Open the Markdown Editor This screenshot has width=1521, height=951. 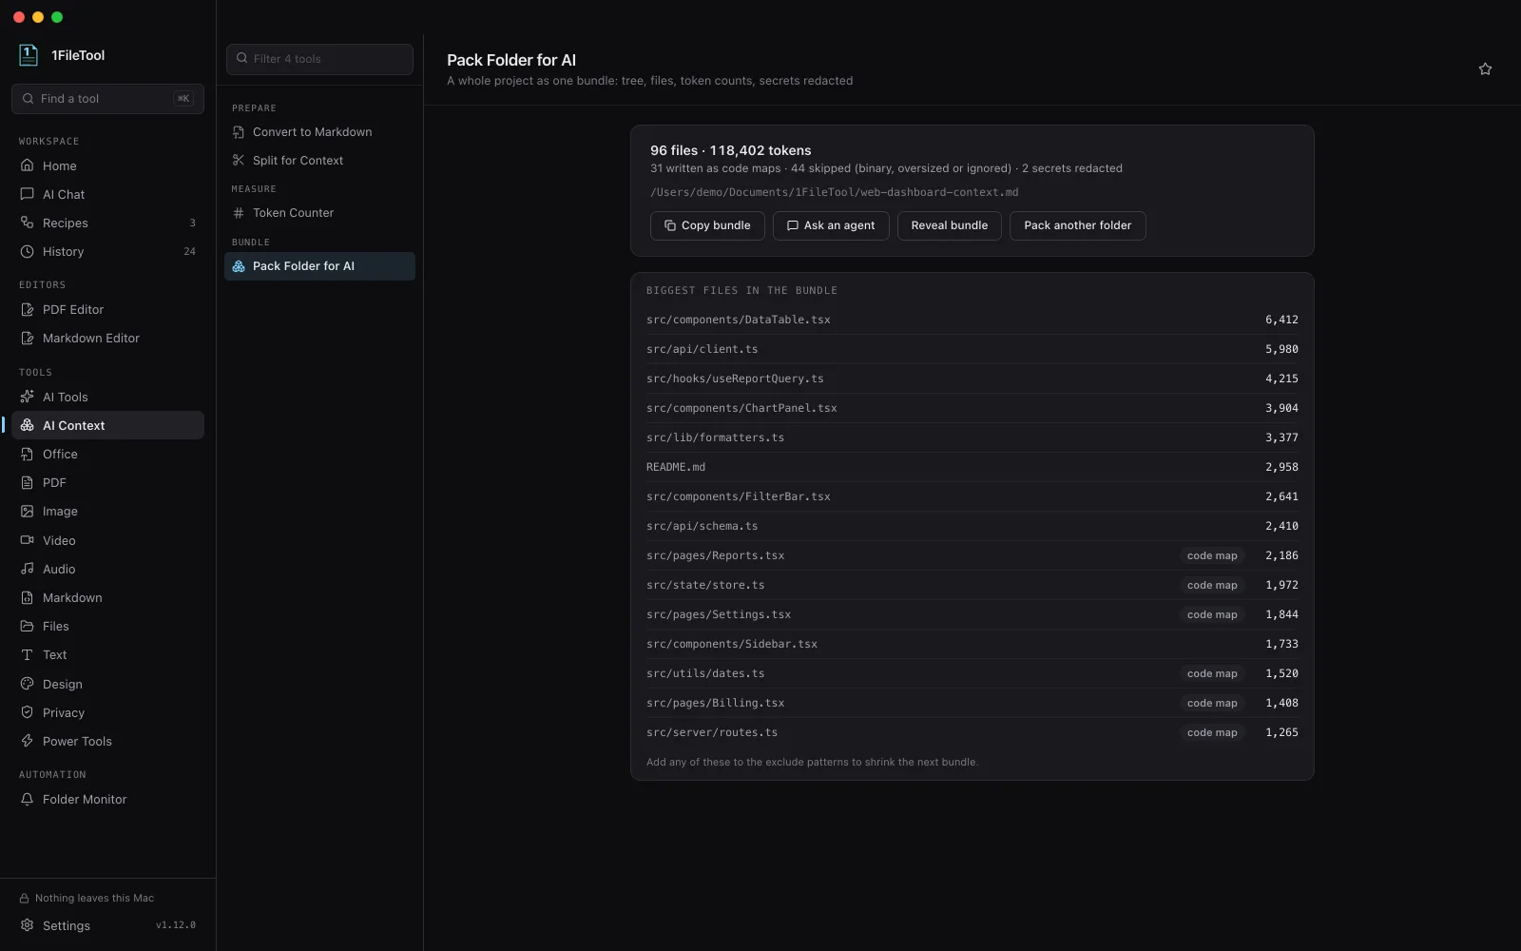(107, 338)
